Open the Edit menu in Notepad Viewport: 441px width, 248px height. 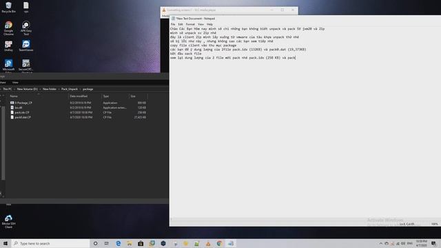click(181, 24)
